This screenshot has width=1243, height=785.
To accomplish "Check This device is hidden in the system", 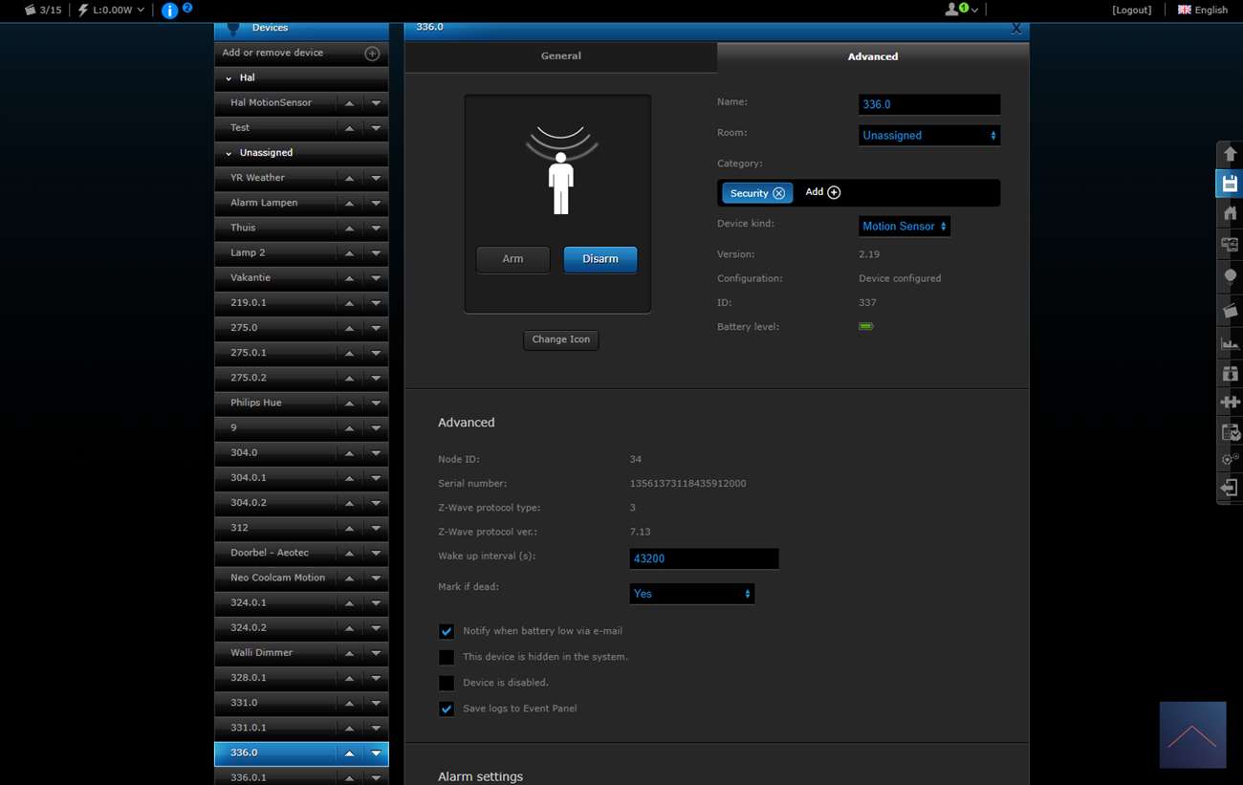I will click(447, 657).
